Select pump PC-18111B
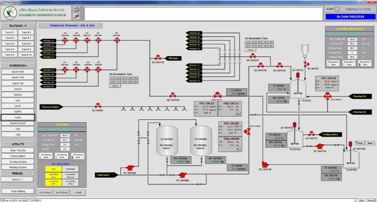 [x=265, y=164]
